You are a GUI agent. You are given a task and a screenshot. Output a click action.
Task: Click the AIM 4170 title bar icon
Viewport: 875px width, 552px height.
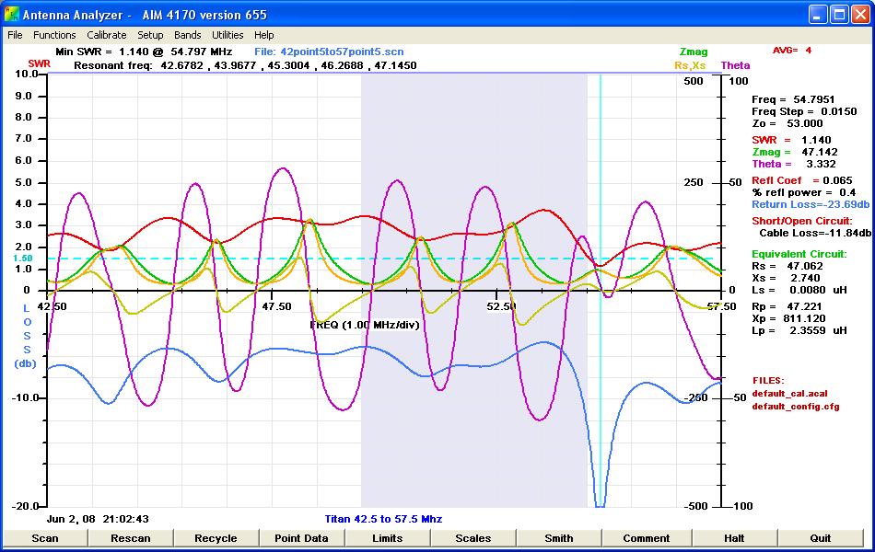11,15
